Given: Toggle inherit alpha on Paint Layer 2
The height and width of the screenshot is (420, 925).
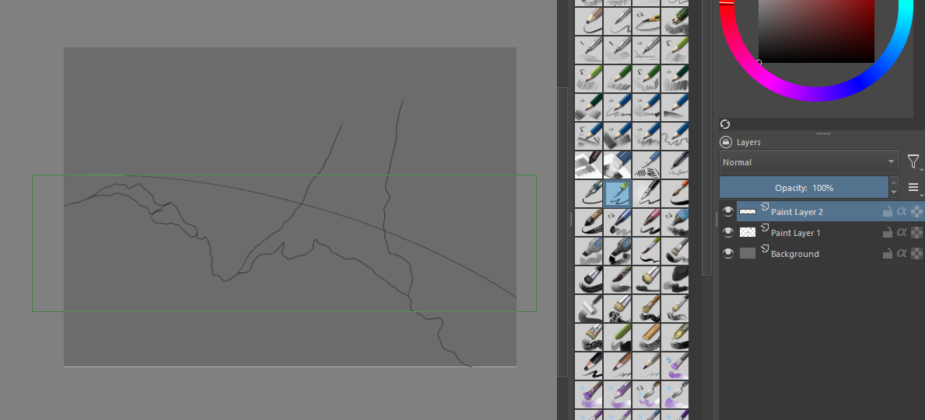Looking at the screenshot, I should [902, 211].
